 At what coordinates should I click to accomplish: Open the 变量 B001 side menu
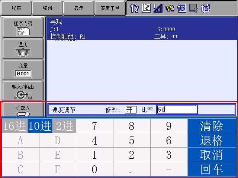(23, 70)
